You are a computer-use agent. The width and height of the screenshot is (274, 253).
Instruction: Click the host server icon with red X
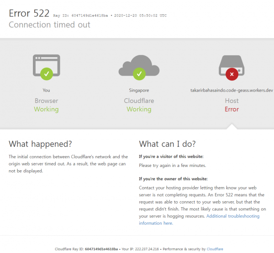(232, 68)
